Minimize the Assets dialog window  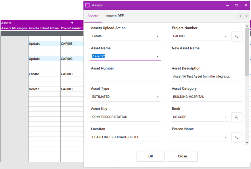pos(227,5)
